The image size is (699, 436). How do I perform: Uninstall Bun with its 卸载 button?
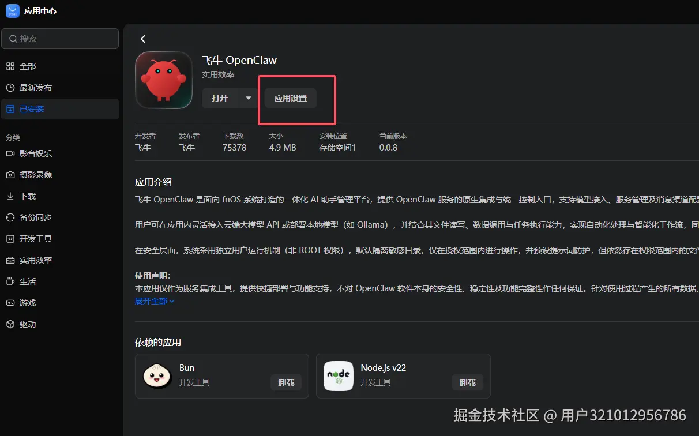coord(286,382)
